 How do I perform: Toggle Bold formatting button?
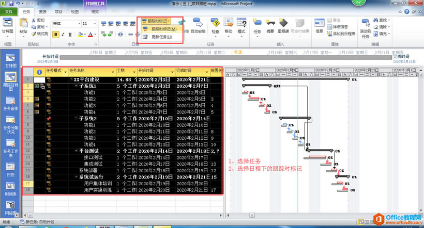click(55, 35)
